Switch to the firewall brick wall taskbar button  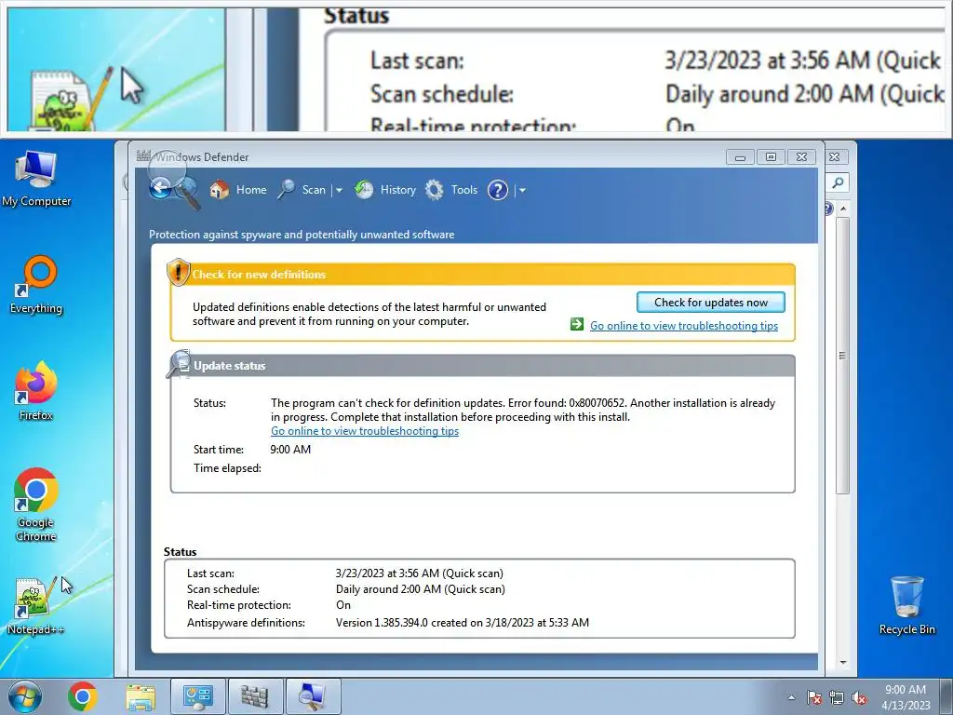[x=255, y=696]
